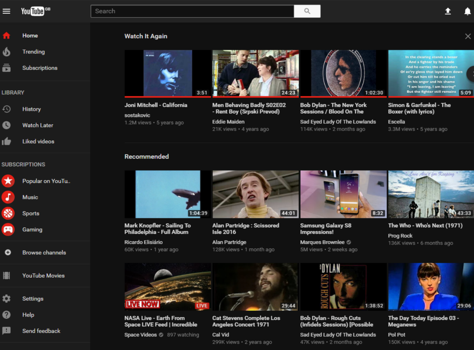Open Eddie Maiden channel link

click(228, 121)
